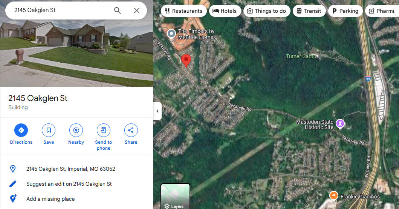Show Things to do chip
399x209 pixels.
[x=267, y=11]
